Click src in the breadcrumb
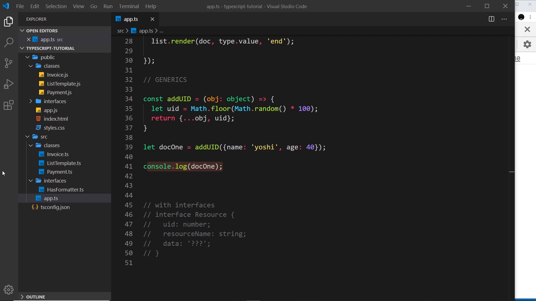This screenshot has width=536, height=301. [x=121, y=31]
